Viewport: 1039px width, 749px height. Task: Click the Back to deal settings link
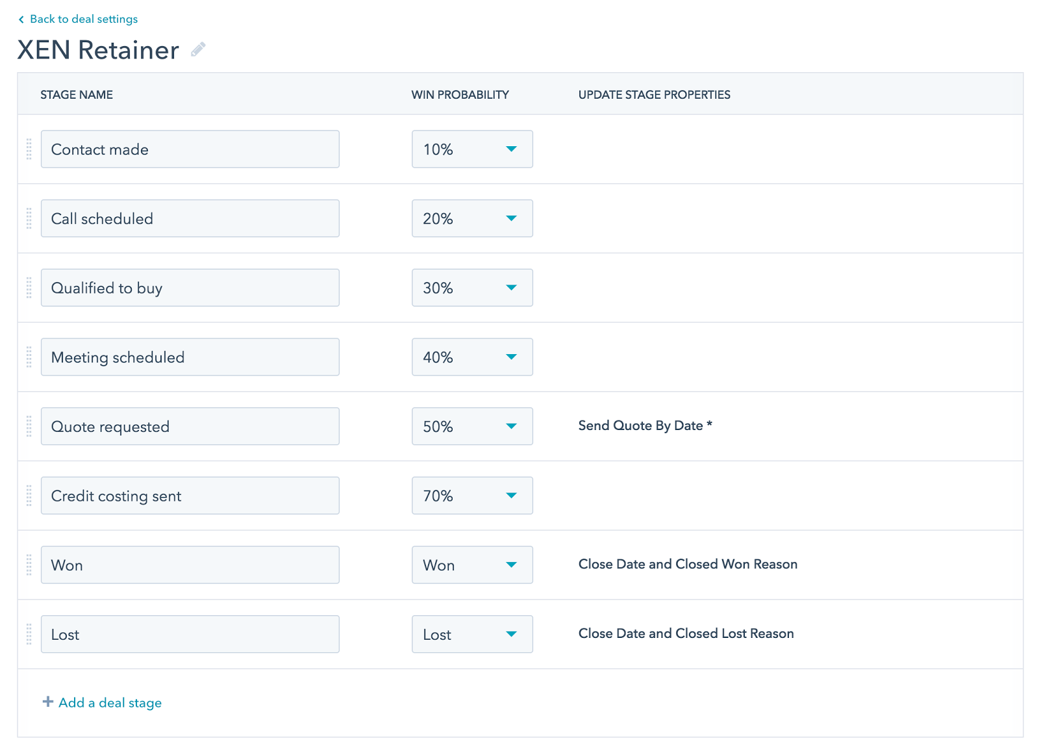[x=84, y=19]
